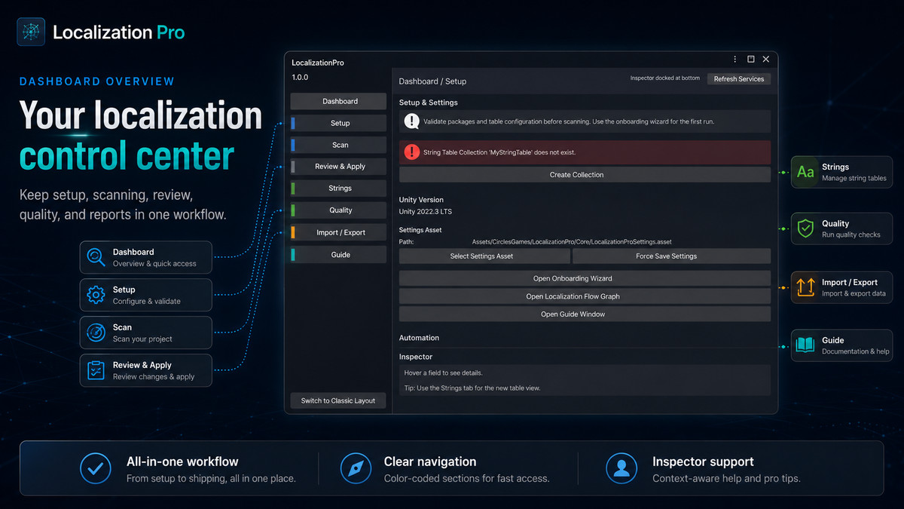Click the Scan radar card icon

pyautogui.click(x=96, y=333)
